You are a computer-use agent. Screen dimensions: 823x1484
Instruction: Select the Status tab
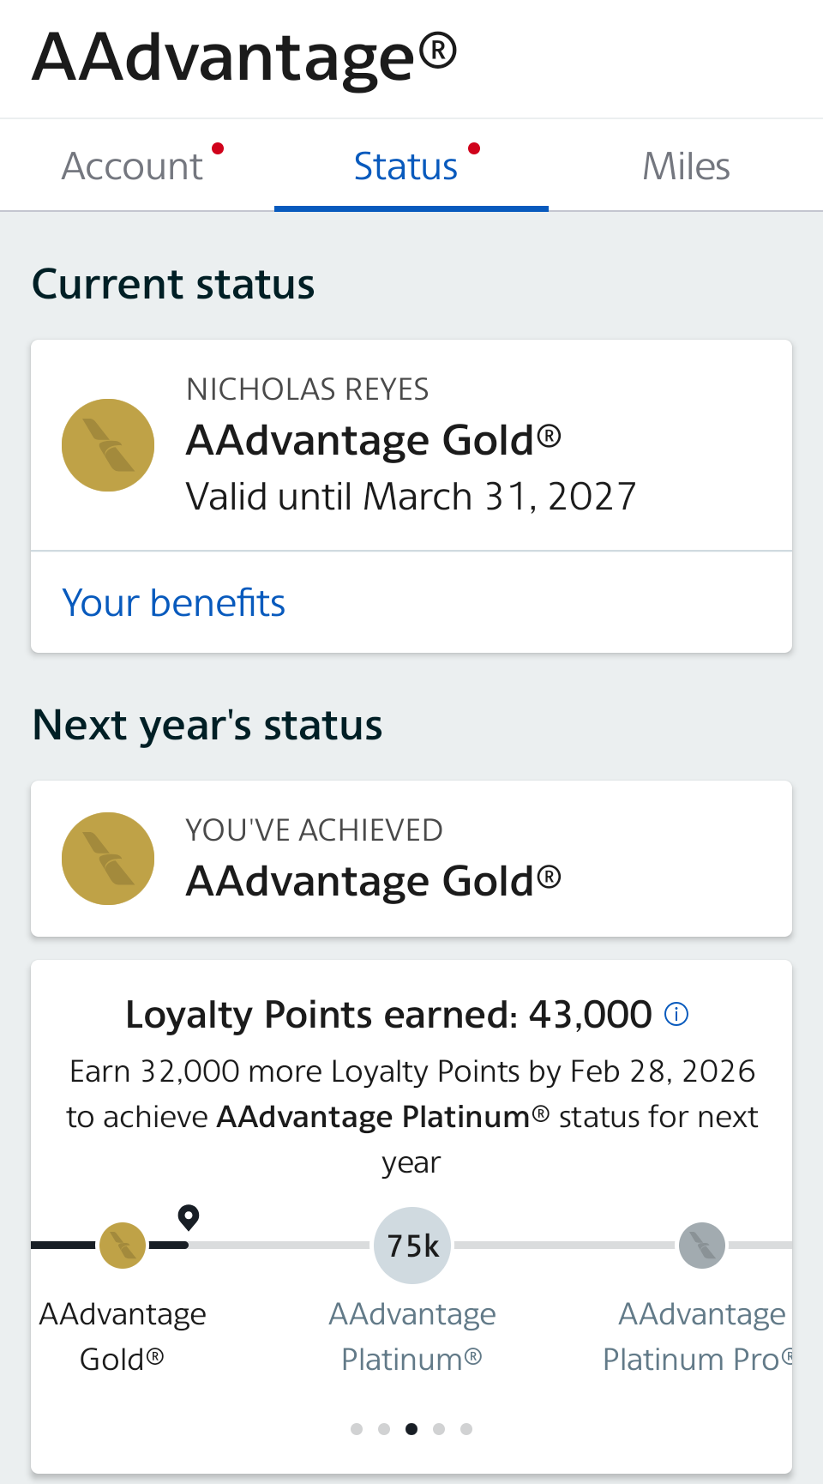tap(406, 166)
